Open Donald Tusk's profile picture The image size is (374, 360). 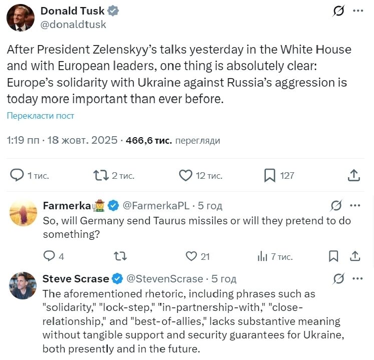pos(20,18)
